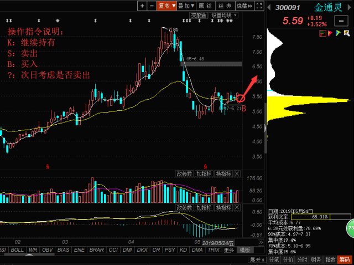Click the green-blue flag chip icon

pyautogui.click(x=338, y=33)
